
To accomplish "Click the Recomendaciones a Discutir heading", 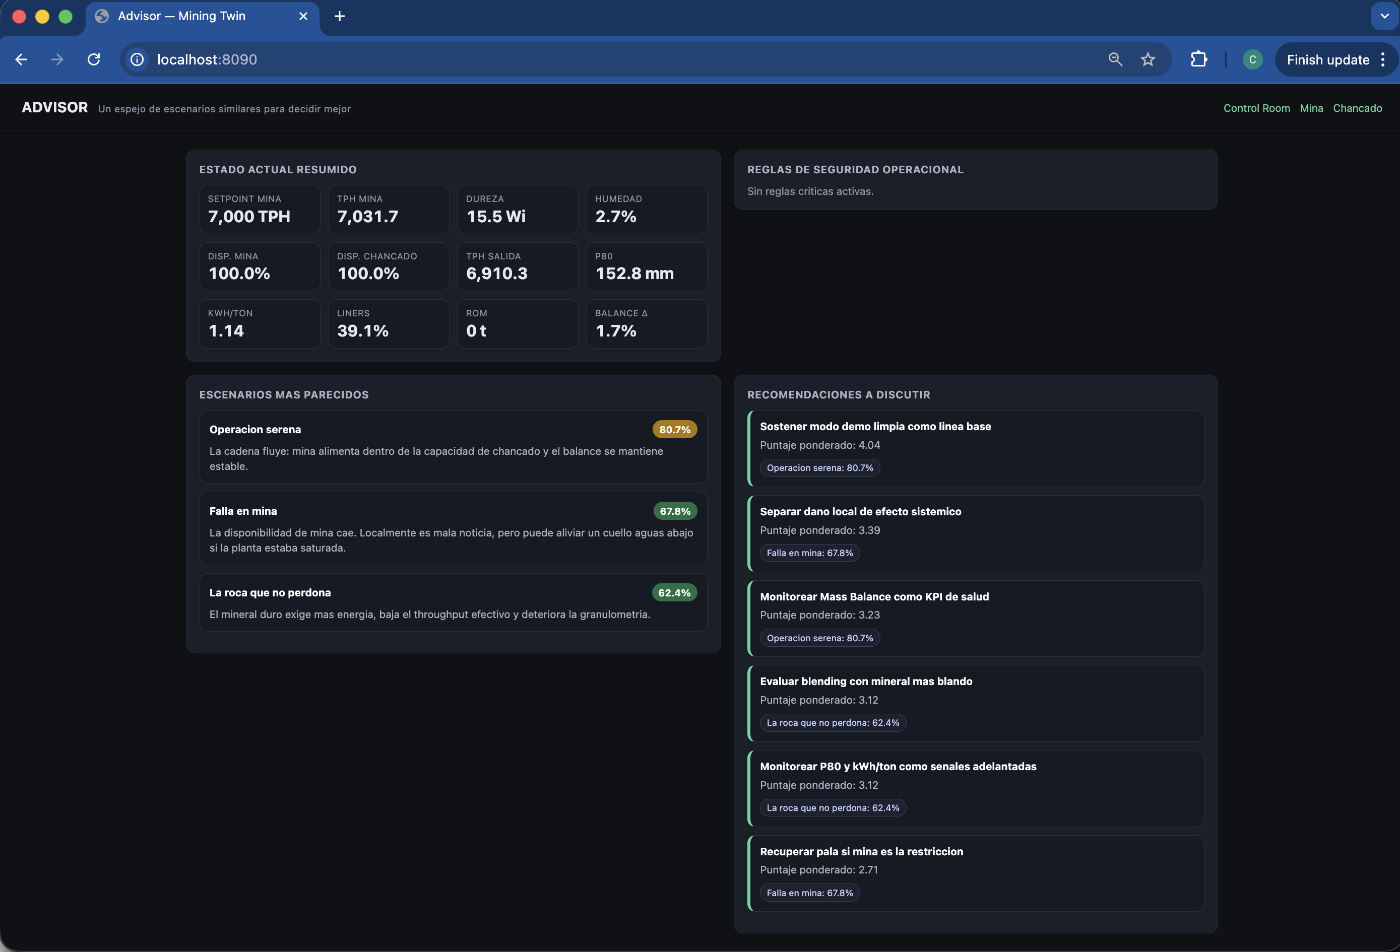I will tap(839, 394).
